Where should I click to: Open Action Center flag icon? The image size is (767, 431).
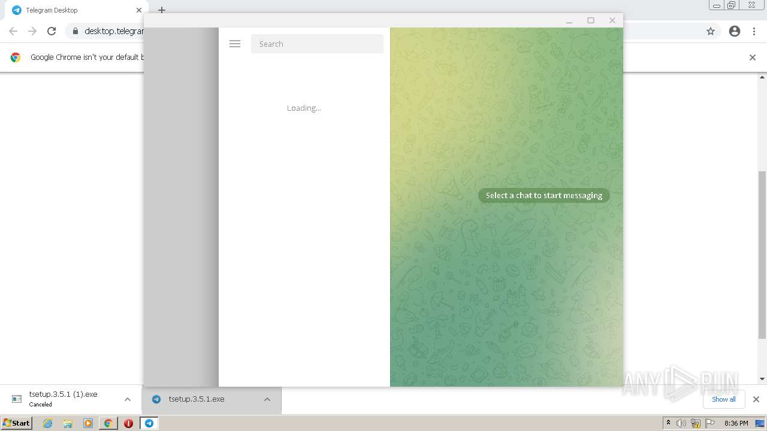click(x=711, y=423)
